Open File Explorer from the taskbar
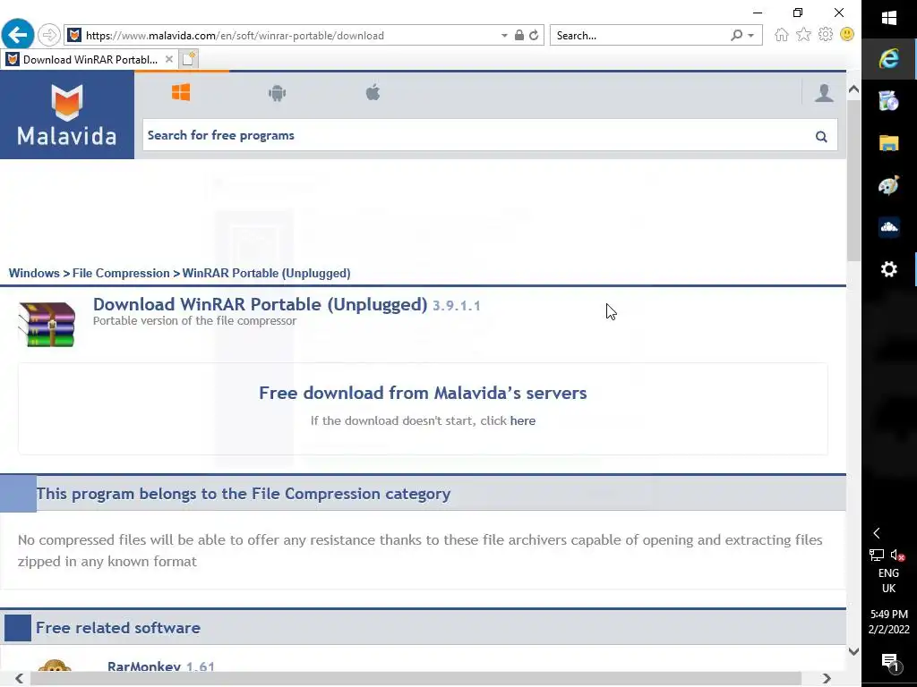Viewport: 917px width, 687px height. click(889, 143)
